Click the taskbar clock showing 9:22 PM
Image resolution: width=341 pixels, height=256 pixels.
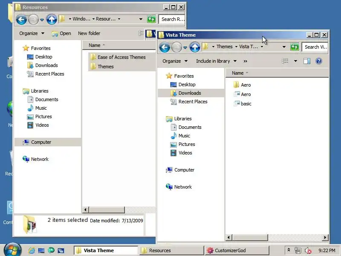(x=327, y=250)
